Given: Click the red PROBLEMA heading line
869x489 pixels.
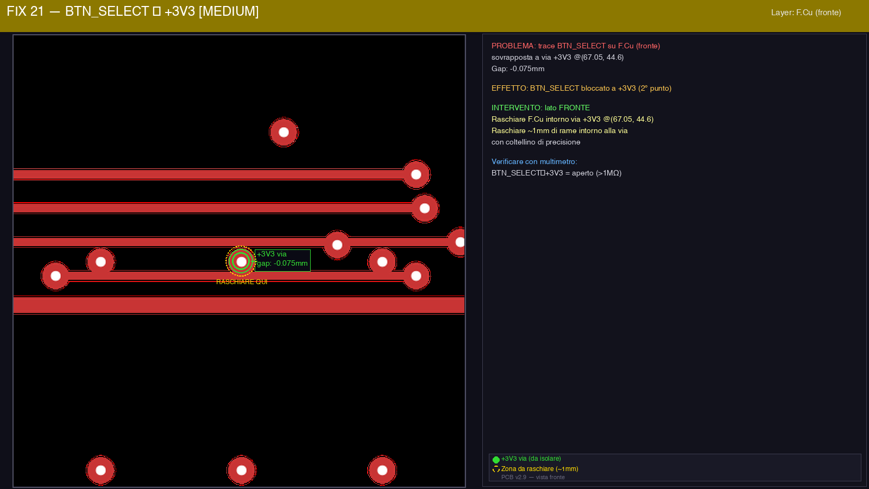Looking at the screenshot, I should click(575, 46).
